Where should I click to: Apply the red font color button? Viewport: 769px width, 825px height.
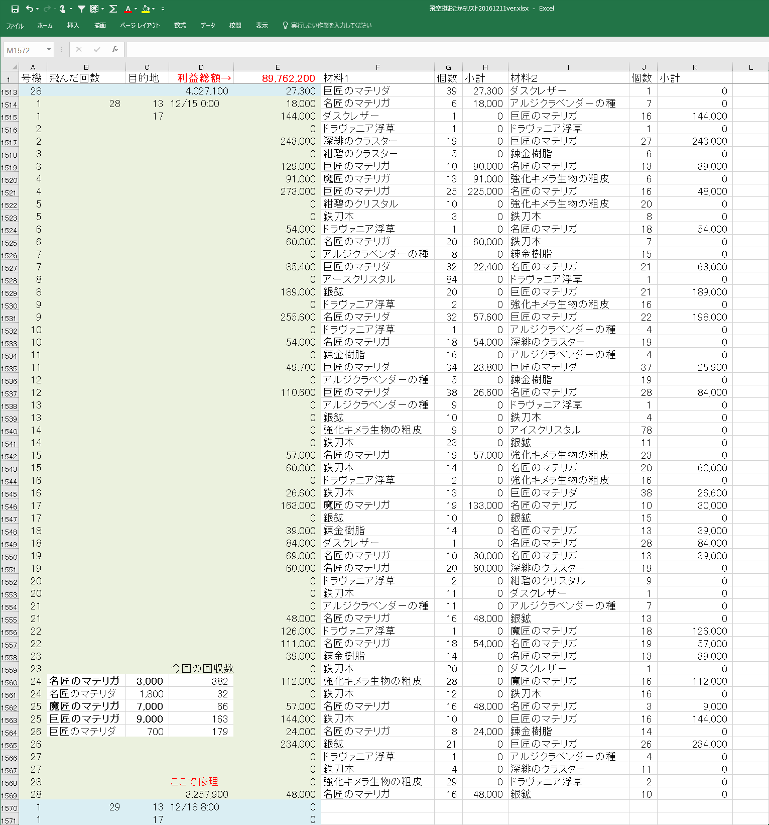pyautogui.click(x=128, y=9)
